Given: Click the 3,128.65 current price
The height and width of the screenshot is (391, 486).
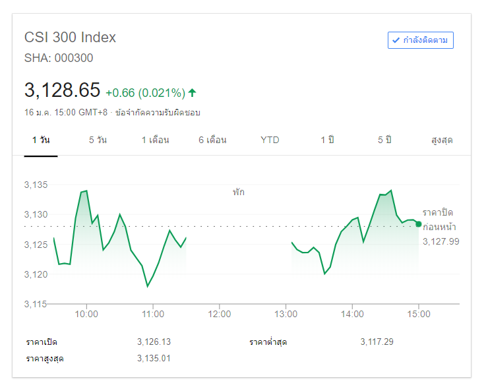Looking at the screenshot, I should point(62,90).
